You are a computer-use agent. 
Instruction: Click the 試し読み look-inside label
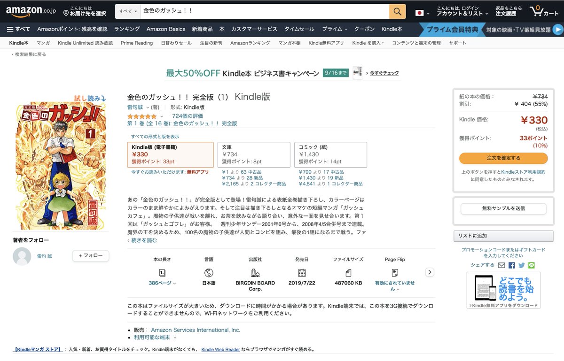point(90,99)
